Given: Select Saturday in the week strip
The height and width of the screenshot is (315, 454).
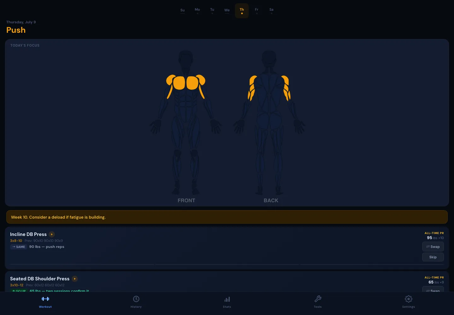Looking at the screenshot, I should [x=271, y=11].
